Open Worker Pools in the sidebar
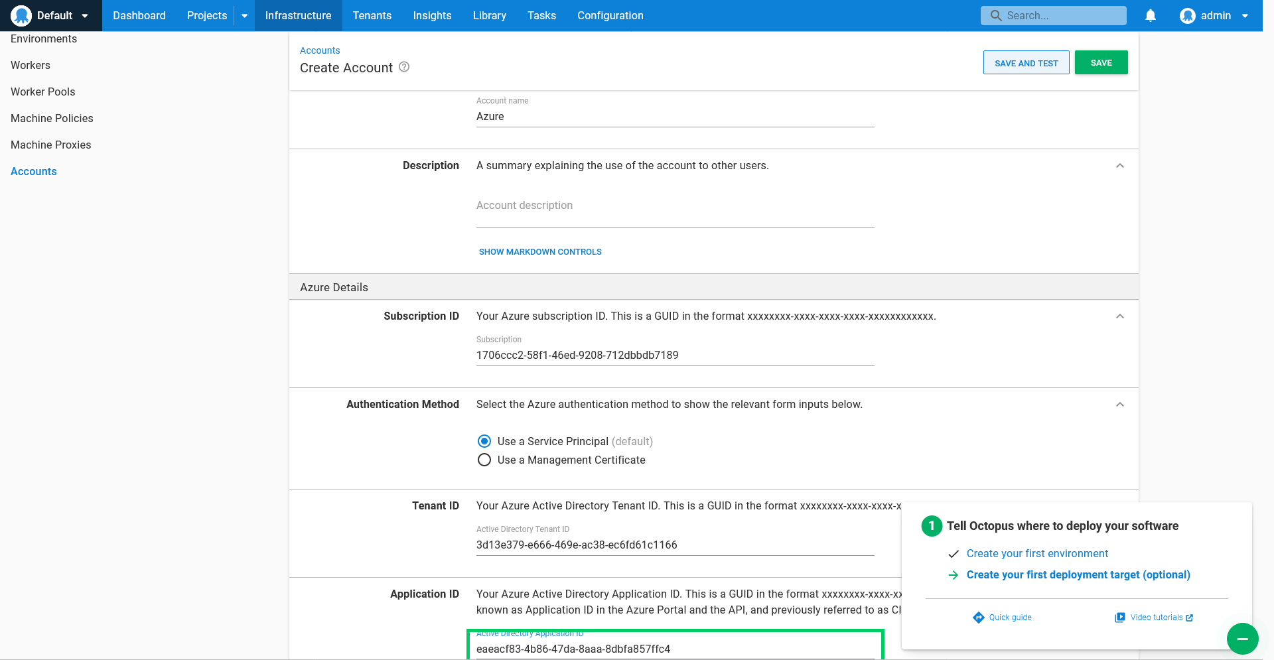This screenshot has height=660, width=1274. coord(43,92)
